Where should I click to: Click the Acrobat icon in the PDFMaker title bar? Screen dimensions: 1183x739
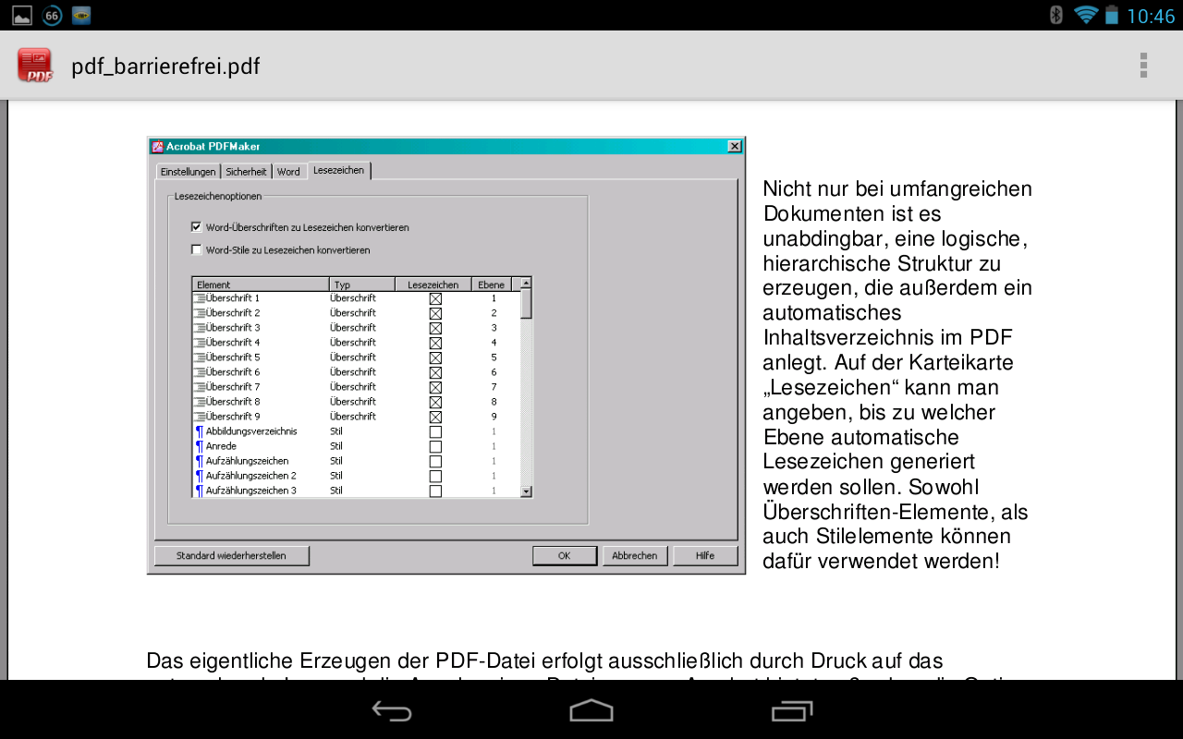(x=158, y=146)
